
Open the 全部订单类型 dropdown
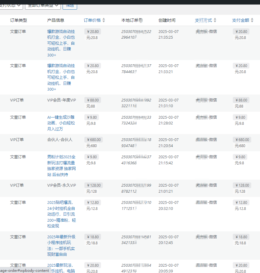pos(43,6)
